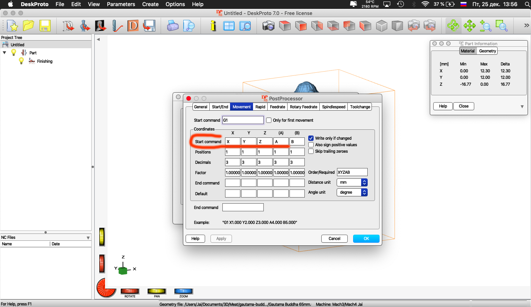
Task: Click the Calculate Toolpaths cutter icon
Action: (x=117, y=26)
